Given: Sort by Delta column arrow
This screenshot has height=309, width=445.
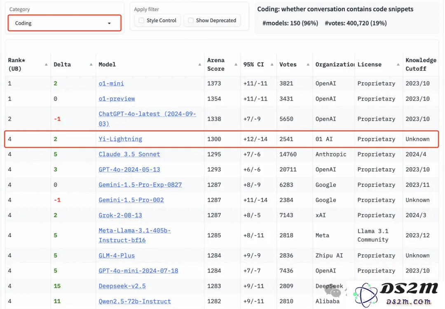Looking at the screenshot, I should tap(91, 65).
